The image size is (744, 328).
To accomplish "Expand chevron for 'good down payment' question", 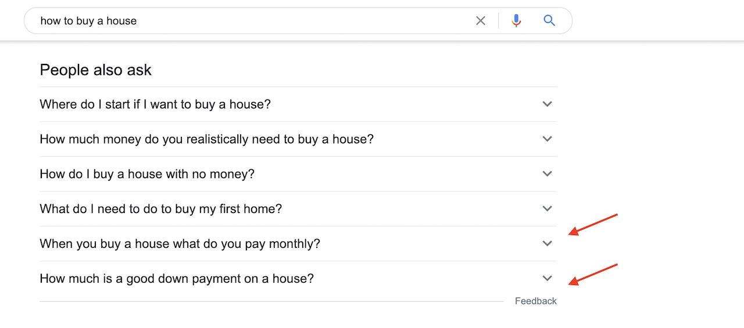I will tap(547, 278).
